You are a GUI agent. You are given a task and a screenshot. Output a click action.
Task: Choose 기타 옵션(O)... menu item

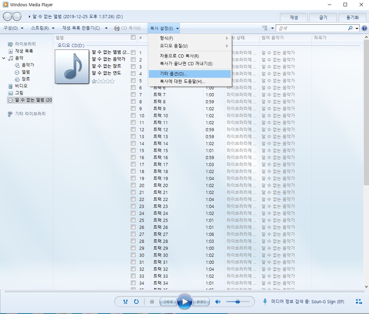[190, 74]
